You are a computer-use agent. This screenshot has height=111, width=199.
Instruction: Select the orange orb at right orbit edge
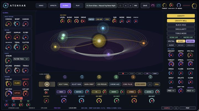coord(143,43)
